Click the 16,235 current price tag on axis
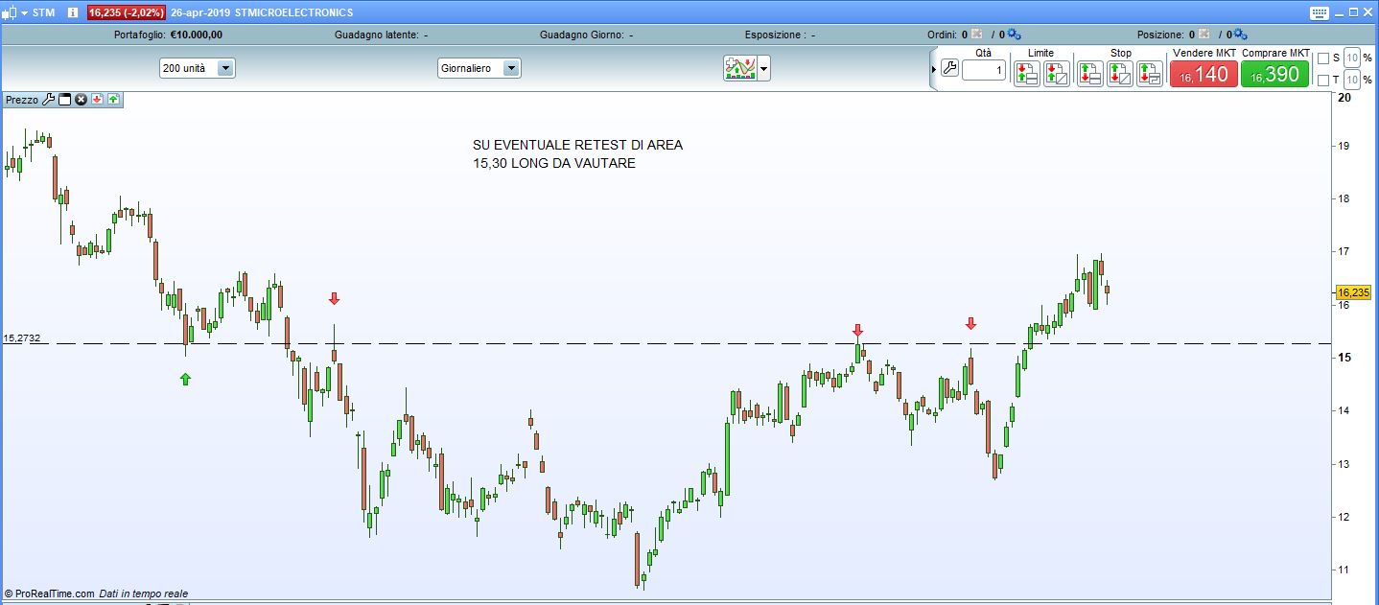 (x=1354, y=292)
